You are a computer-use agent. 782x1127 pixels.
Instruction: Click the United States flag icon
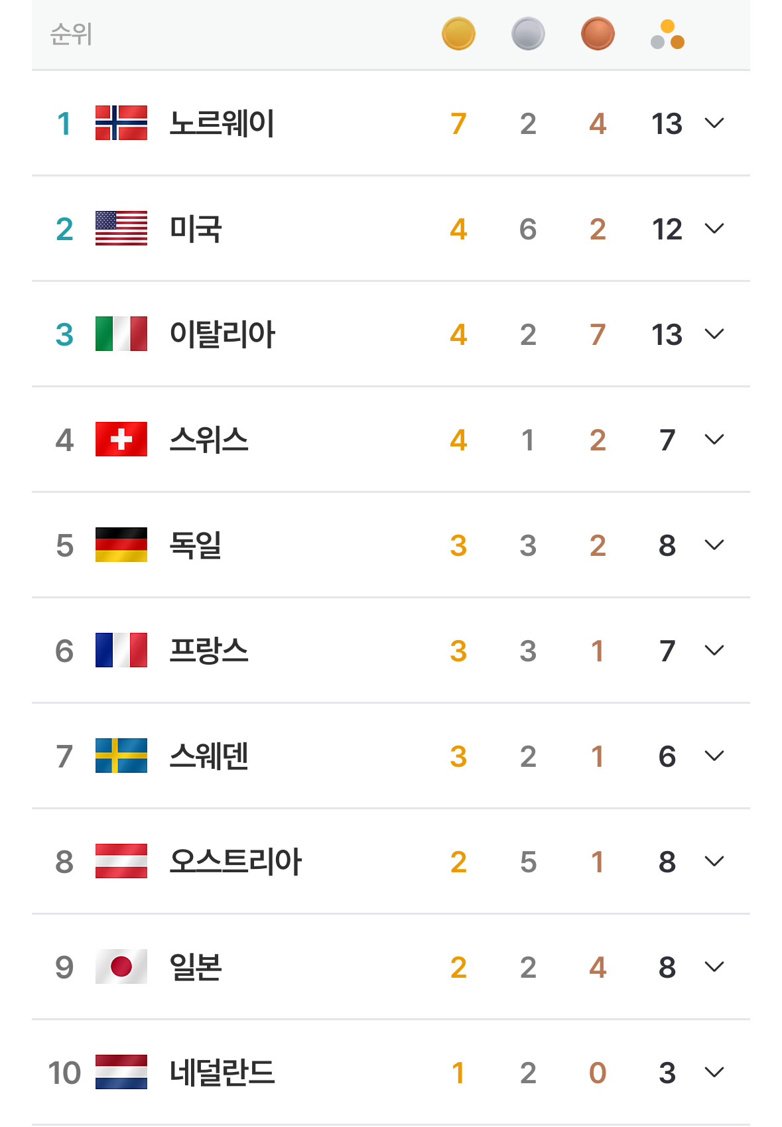tap(121, 228)
